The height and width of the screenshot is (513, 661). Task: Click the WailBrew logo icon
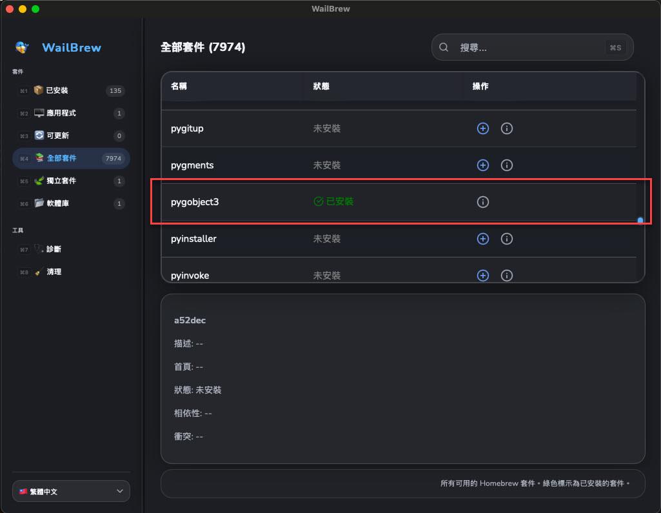pyautogui.click(x=23, y=47)
